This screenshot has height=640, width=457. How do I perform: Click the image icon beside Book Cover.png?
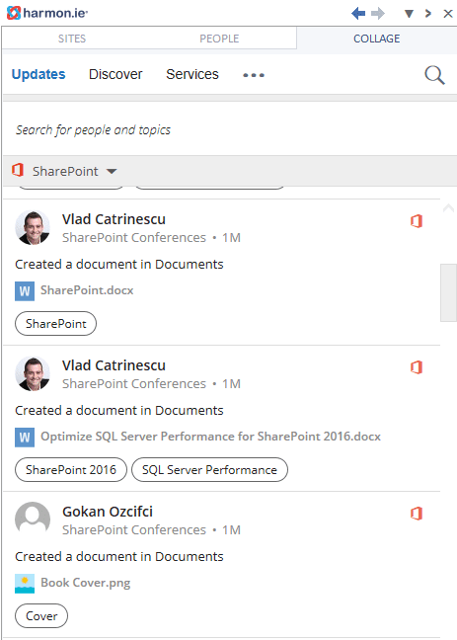pyautogui.click(x=25, y=584)
